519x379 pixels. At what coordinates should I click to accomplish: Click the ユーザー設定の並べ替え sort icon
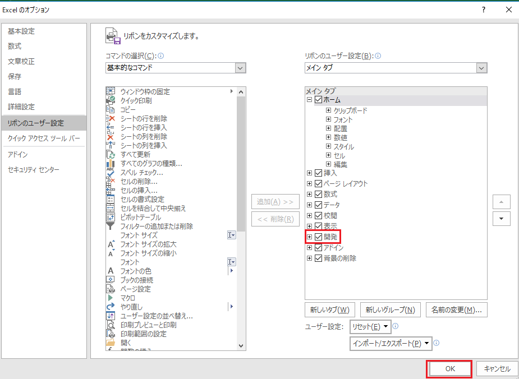(x=110, y=316)
